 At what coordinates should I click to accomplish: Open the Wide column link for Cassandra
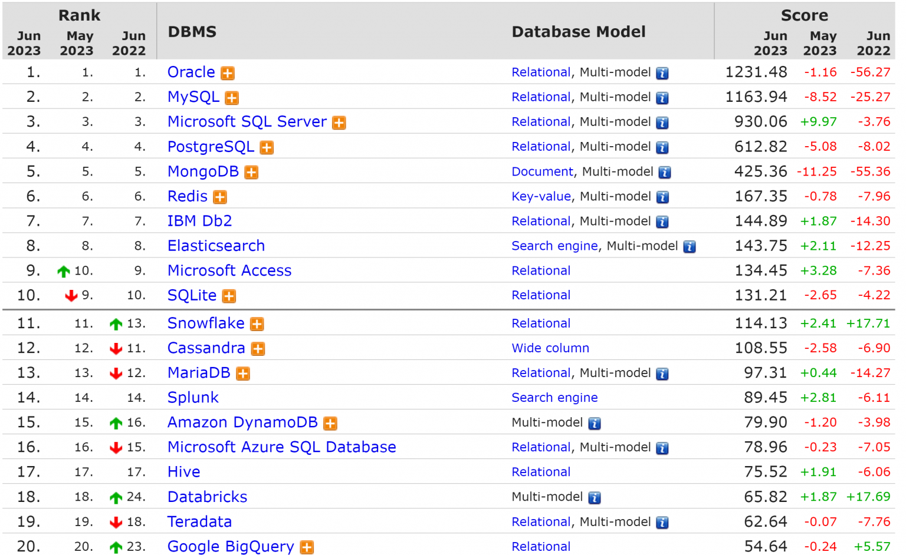(550, 348)
